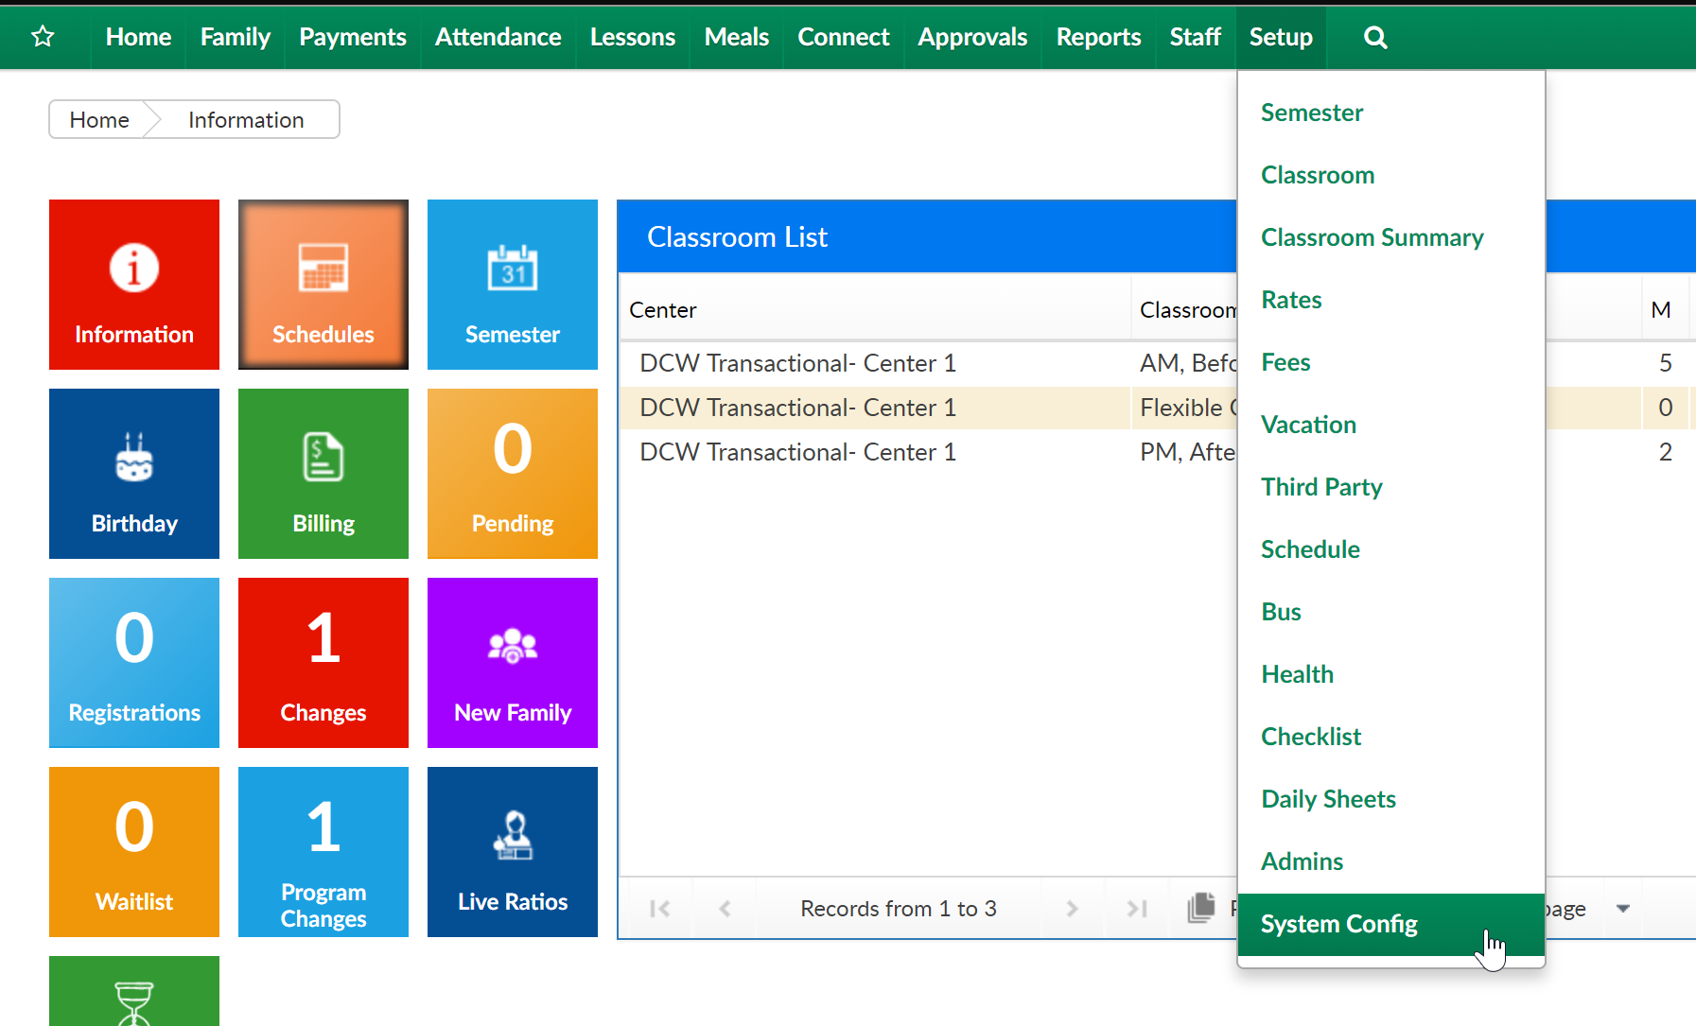
Task: Open the Schedules calendar tile
Action: (323, 285)
